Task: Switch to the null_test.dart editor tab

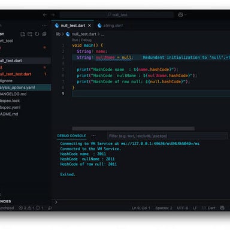Action: 73,26
